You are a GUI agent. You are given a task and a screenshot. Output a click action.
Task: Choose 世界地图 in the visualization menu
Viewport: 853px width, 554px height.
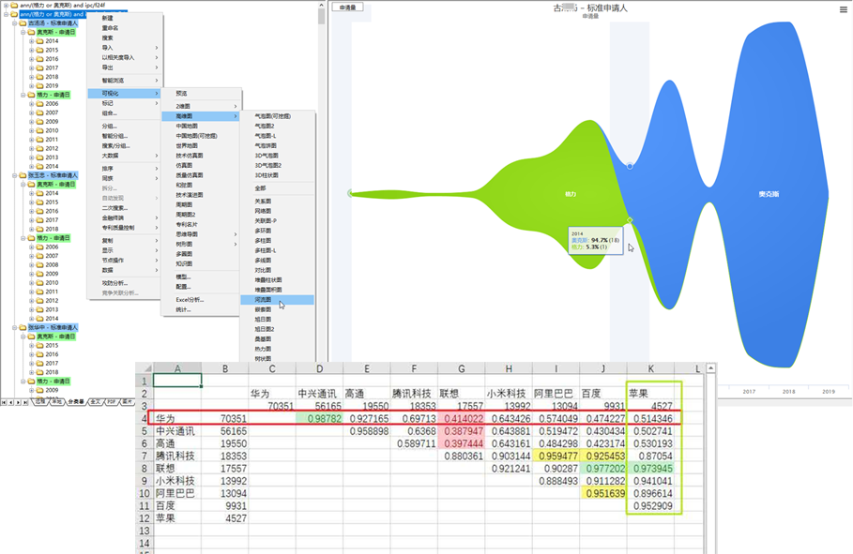pos(189,145)
